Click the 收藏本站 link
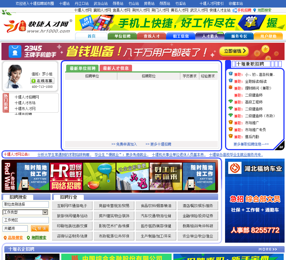 pyautogui.click(x=236, y=3)
